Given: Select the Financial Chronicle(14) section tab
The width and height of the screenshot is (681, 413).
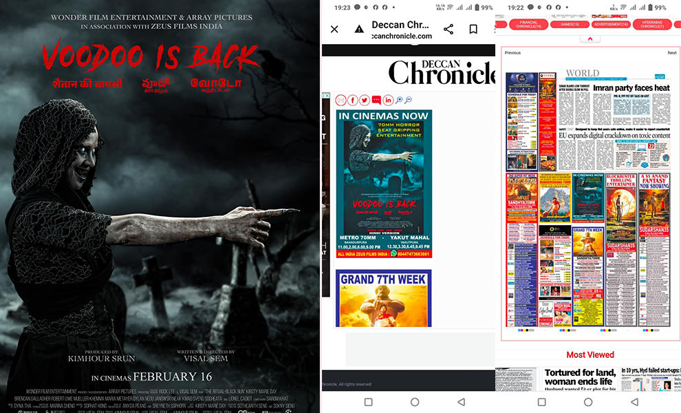Looking at the screenshot, I should (x=528, y=24).
